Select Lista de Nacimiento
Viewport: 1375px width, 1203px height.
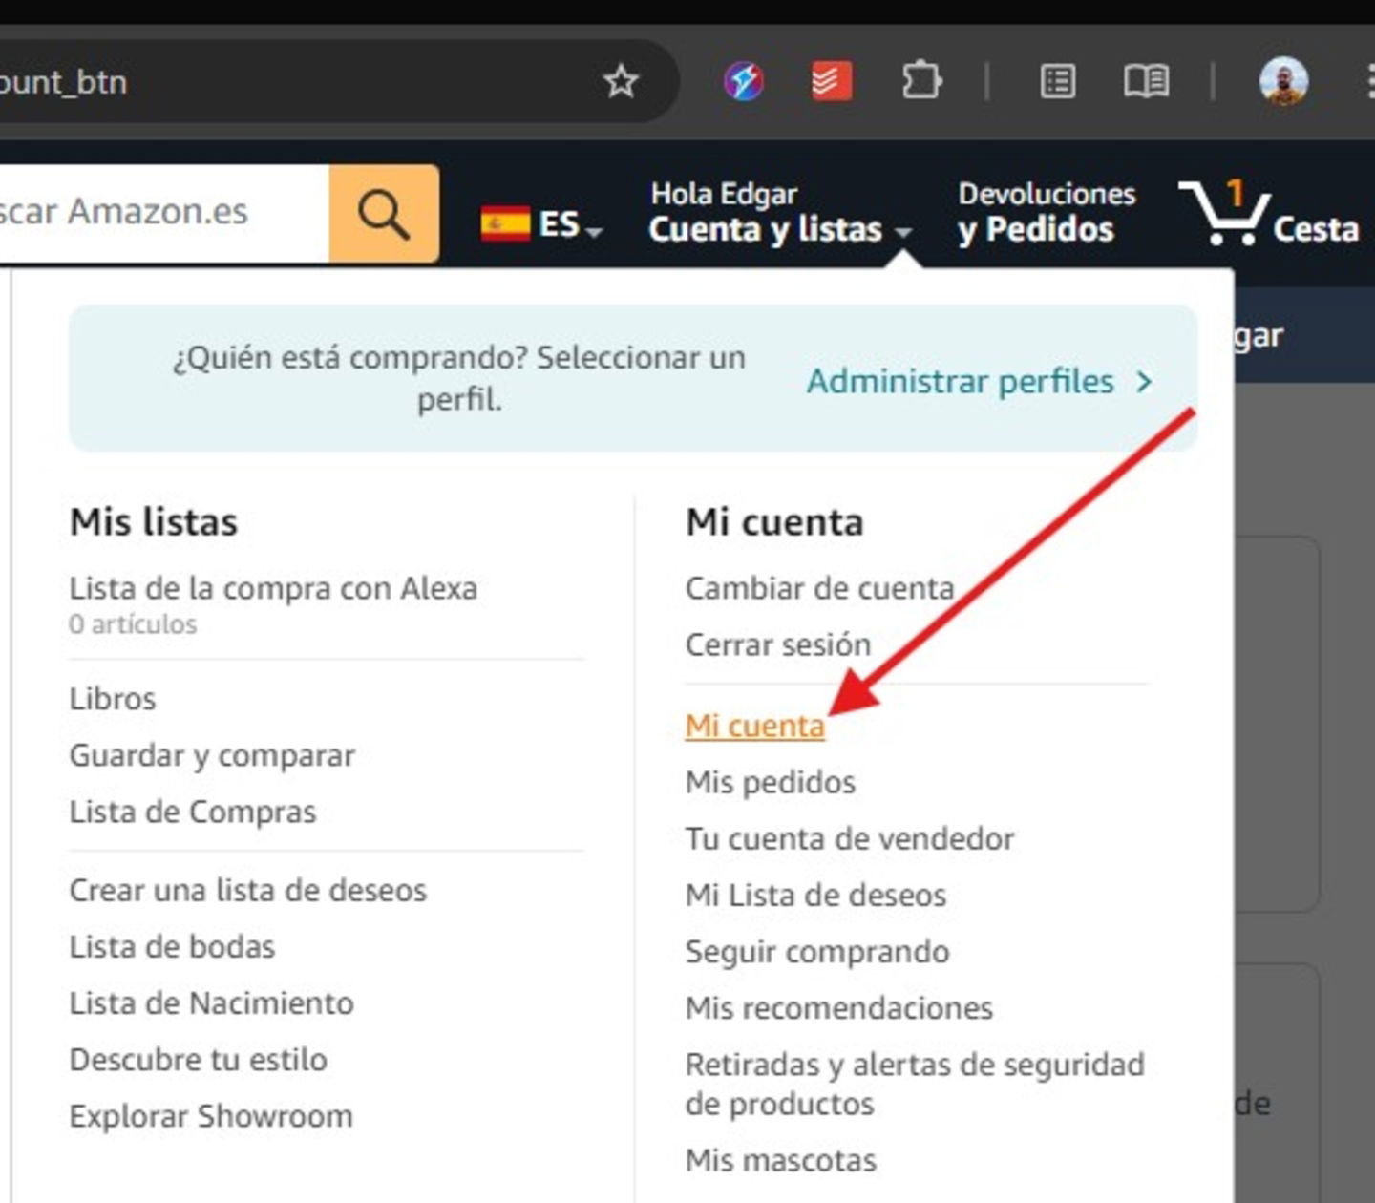click(212, 1002)
